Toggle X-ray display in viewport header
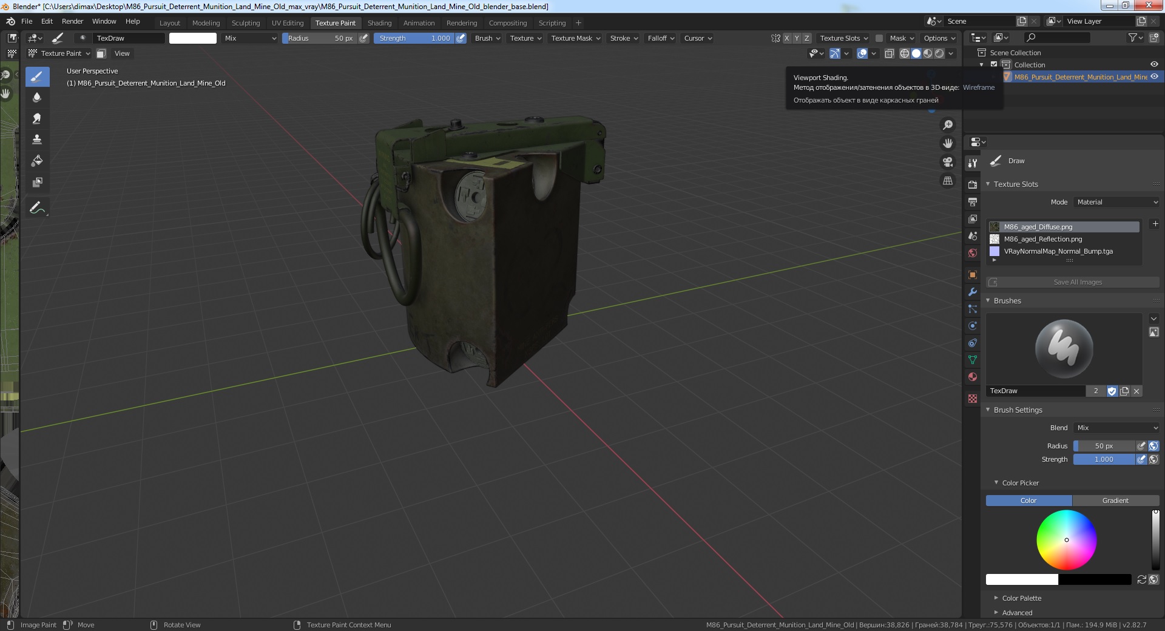The image size is (1165, 631). pos(889,53)
